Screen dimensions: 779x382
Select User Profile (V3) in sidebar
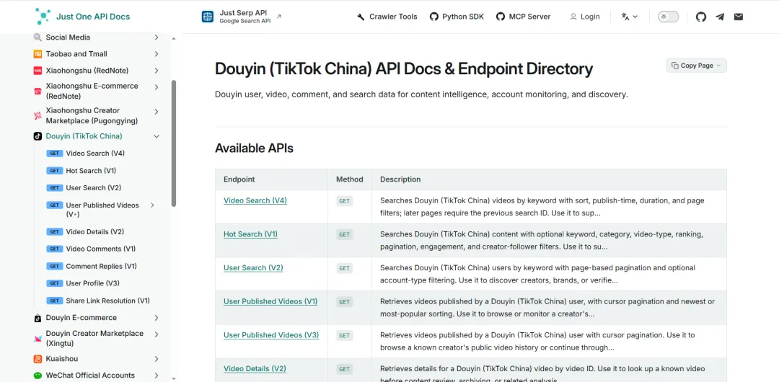click(x=93, y=283)
